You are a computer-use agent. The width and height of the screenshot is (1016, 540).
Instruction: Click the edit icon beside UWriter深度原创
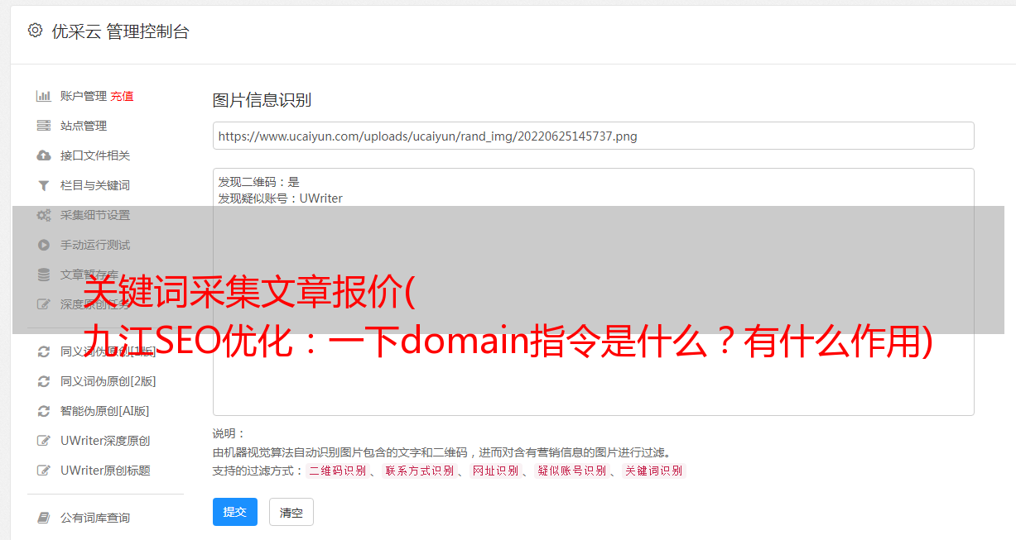point(44,441)
